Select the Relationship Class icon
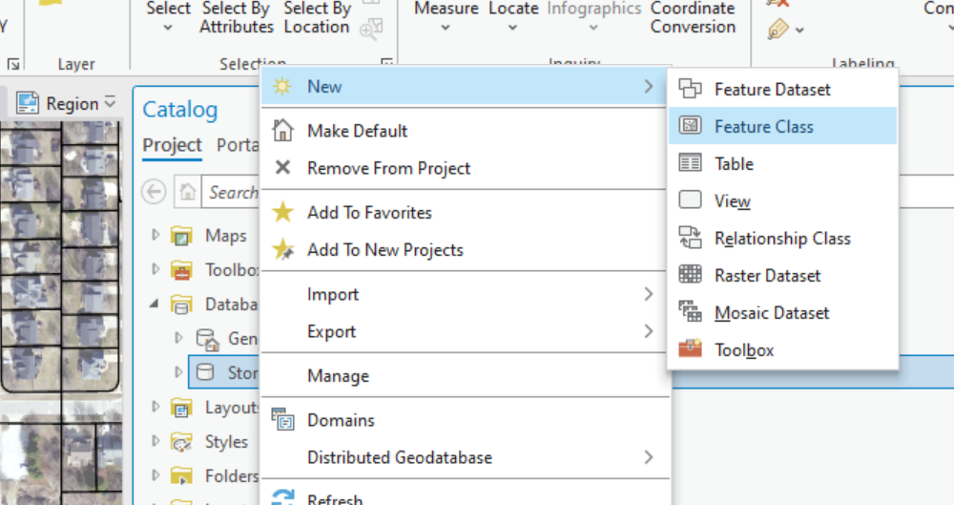The width and height of the screenshot is (954, 505). [x=690, y=238]
